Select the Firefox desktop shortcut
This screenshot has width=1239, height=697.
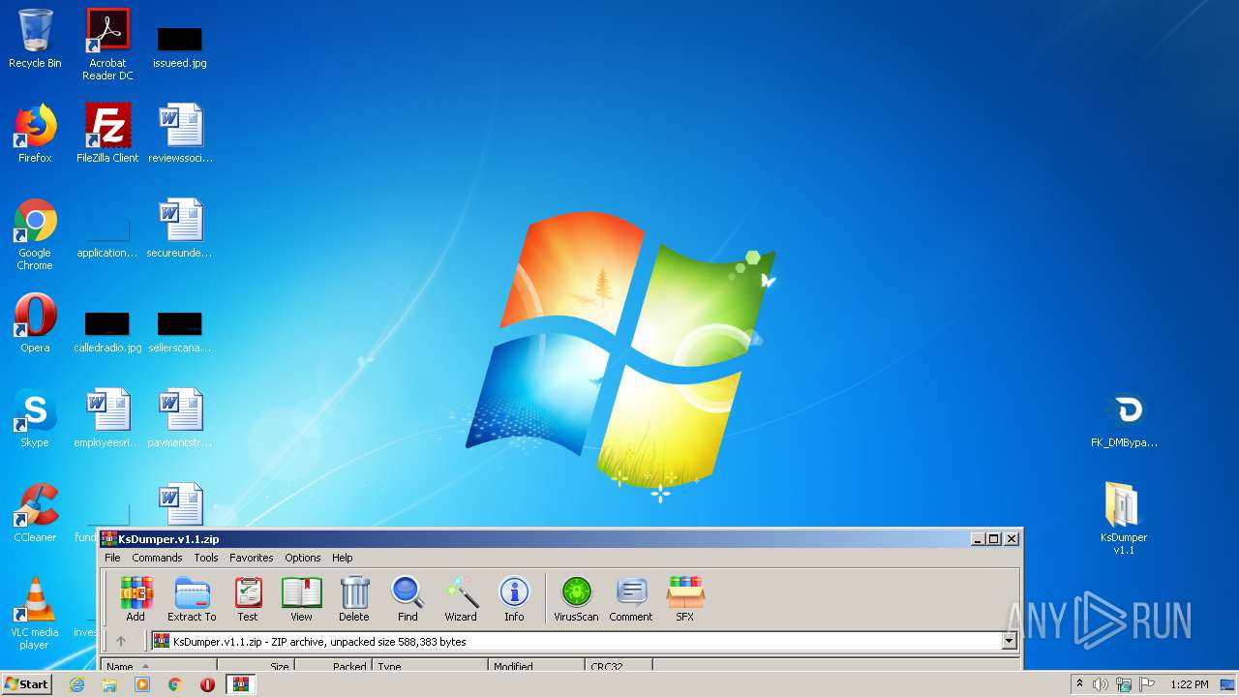(35, 134)
